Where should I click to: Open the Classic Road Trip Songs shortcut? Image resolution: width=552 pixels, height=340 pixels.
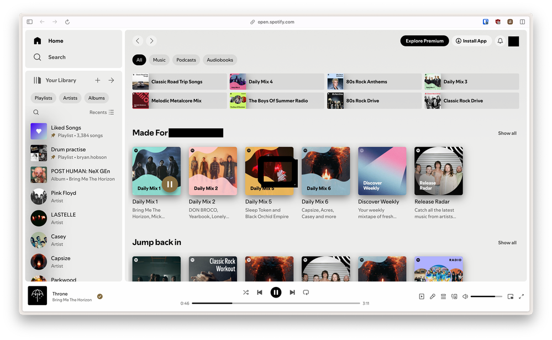[180, 82]
